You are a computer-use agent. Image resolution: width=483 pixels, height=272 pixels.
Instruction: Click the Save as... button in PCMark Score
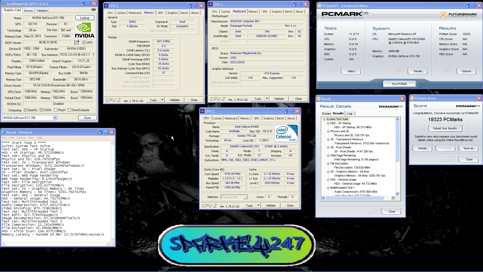pos(469,148)
